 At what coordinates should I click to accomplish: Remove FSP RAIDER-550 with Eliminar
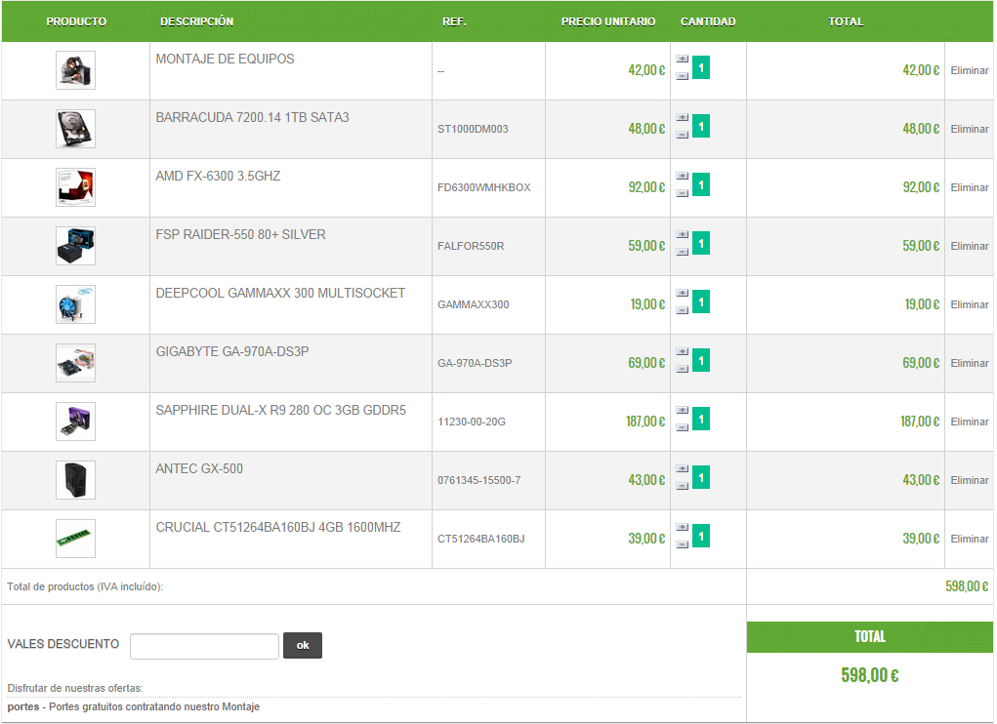tap(969, 246)
